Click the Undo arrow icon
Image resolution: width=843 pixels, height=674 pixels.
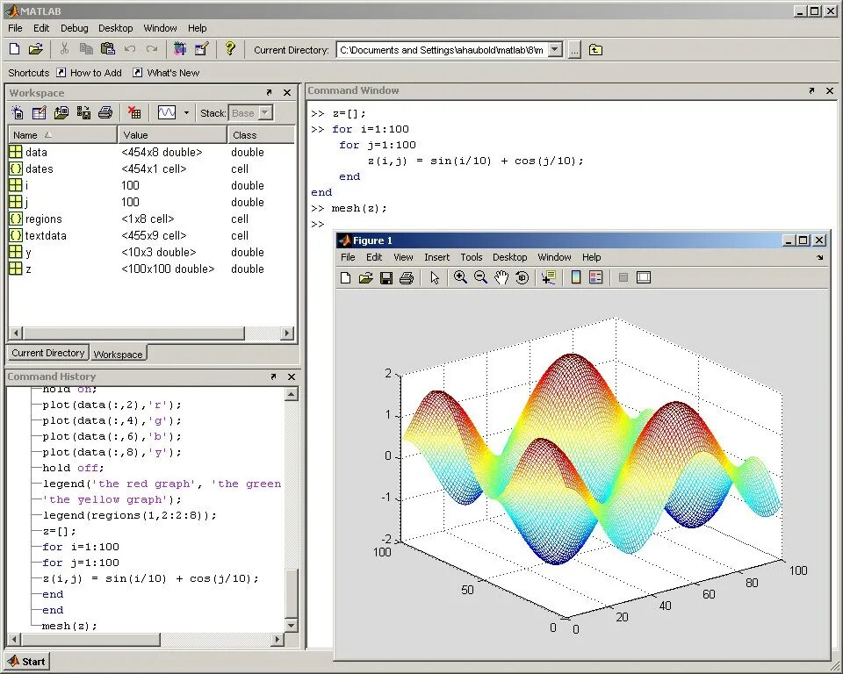tap(130, 49)
